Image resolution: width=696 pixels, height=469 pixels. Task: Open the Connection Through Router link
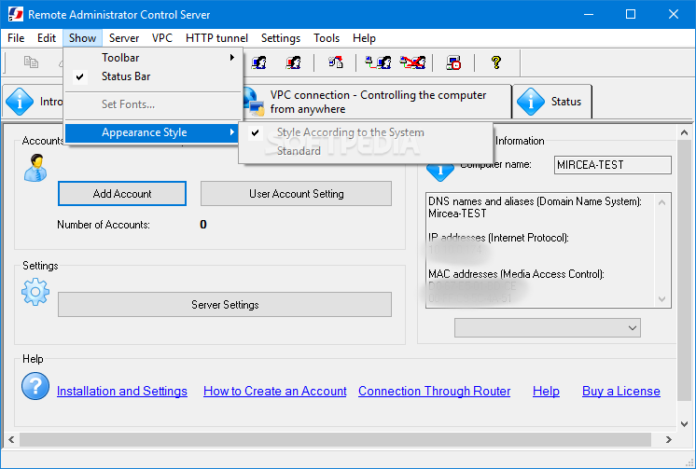434,391
